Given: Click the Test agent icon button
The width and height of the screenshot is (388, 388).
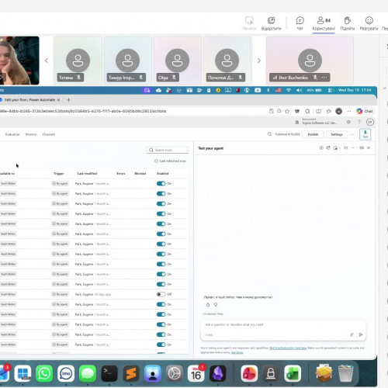Looking at the screenshot, I should tap(365, 134).
